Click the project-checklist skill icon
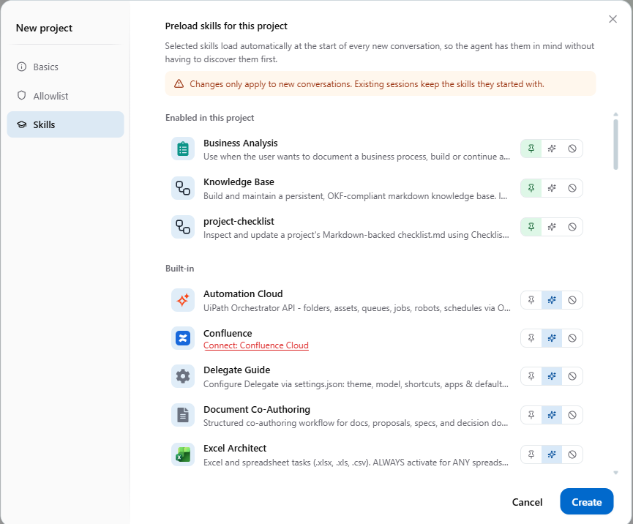 point(183,227)
